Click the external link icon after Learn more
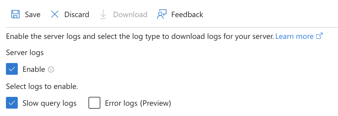Screen dimensions: 338x116 tap(319, 36)
